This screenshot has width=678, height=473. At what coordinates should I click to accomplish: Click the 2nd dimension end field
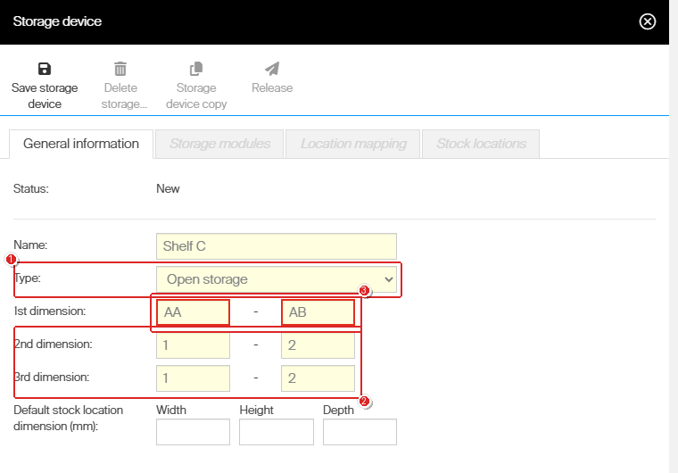pos(318,344)
